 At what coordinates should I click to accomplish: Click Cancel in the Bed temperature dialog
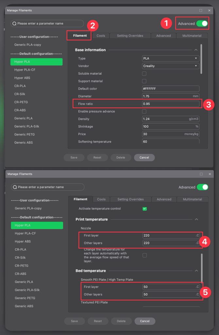click(145, 321)
